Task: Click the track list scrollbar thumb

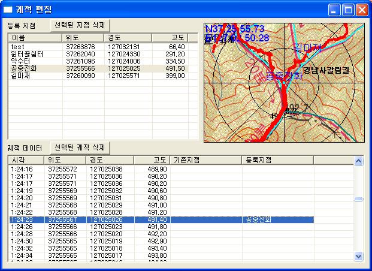Action: pyautogui.click(x=358, y=199)
